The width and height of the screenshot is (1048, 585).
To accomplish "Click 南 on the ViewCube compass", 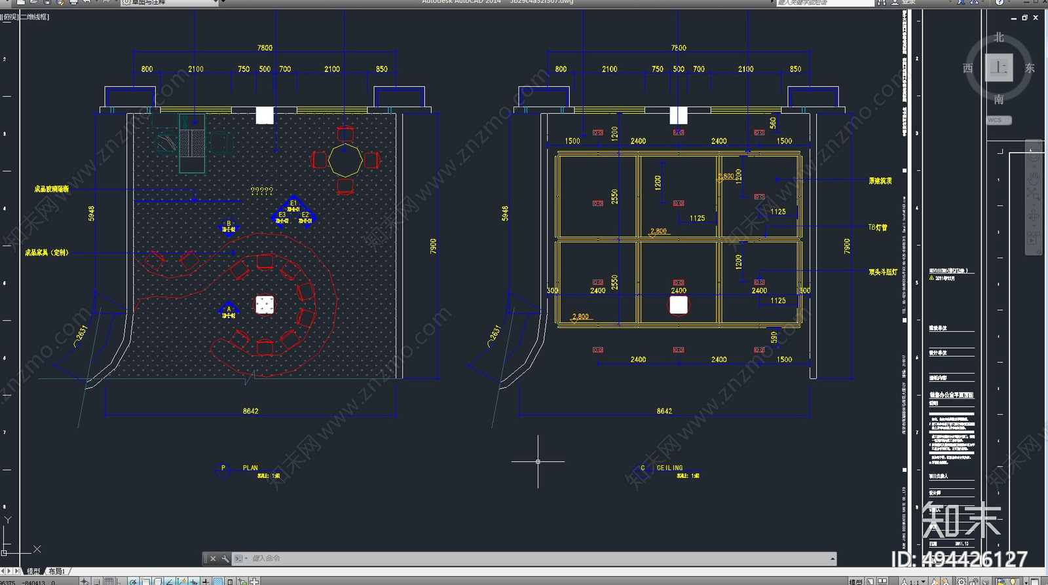I will (999, 99).
